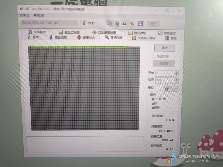Select the 错误扫描 tab

point(114,37)
